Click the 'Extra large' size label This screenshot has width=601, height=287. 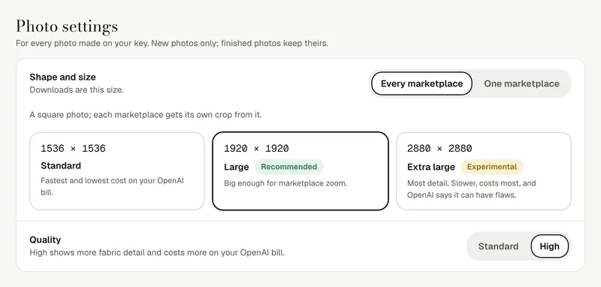pos(430,167)
